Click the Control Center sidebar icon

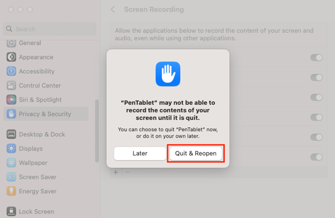pos(11,86)
